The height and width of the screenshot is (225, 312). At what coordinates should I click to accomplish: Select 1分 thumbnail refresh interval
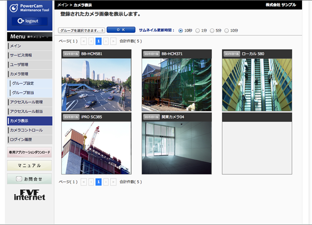[197, 30]
